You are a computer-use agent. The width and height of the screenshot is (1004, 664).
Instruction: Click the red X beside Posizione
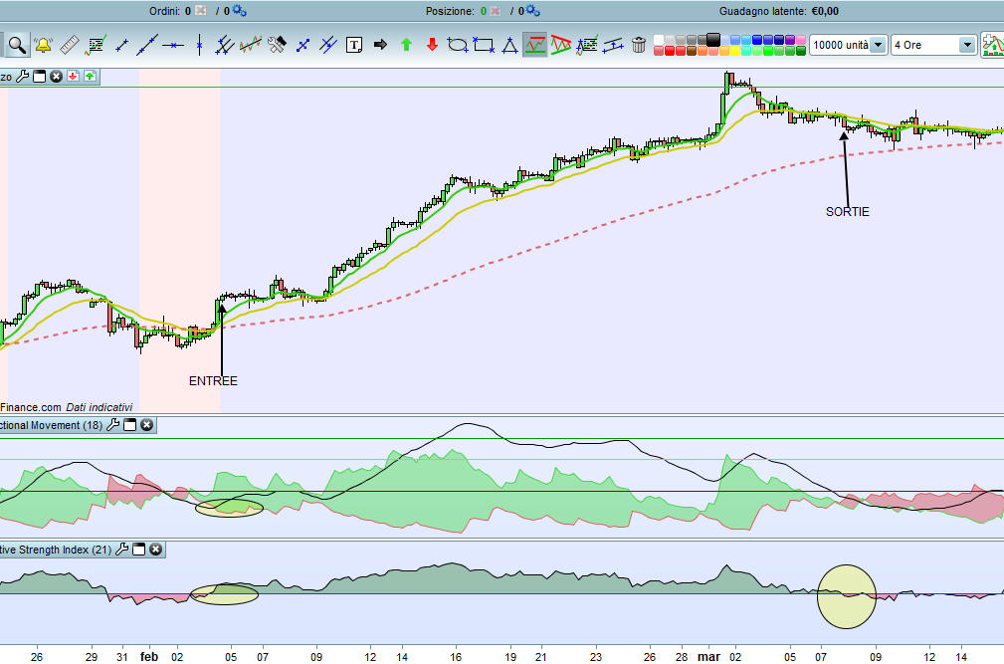click(495, 11)
